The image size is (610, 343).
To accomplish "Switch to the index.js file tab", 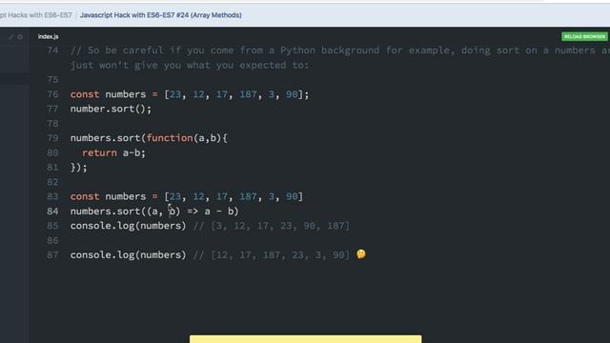I will click(49, 36).
